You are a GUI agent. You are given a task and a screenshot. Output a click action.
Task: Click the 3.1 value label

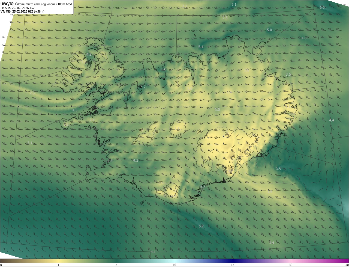tap(30, 143)
